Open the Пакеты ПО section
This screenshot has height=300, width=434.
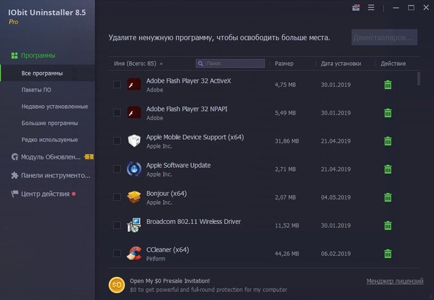35,90
